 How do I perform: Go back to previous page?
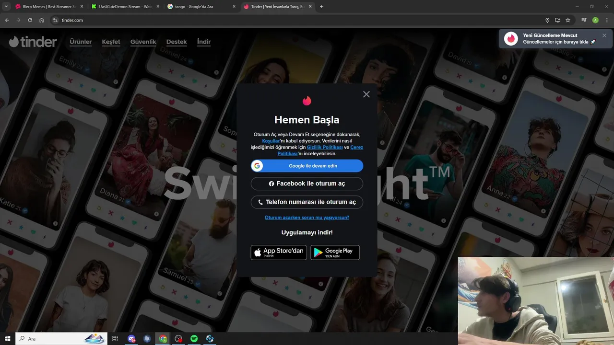click(7, 20)
